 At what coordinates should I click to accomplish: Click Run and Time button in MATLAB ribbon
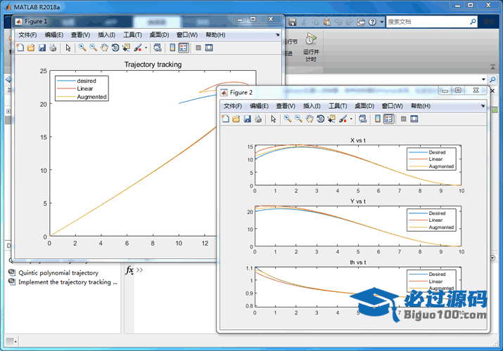(311, 47)
